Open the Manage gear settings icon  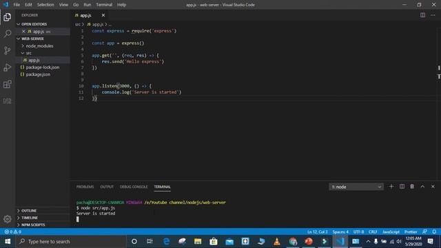click(8, 219)
